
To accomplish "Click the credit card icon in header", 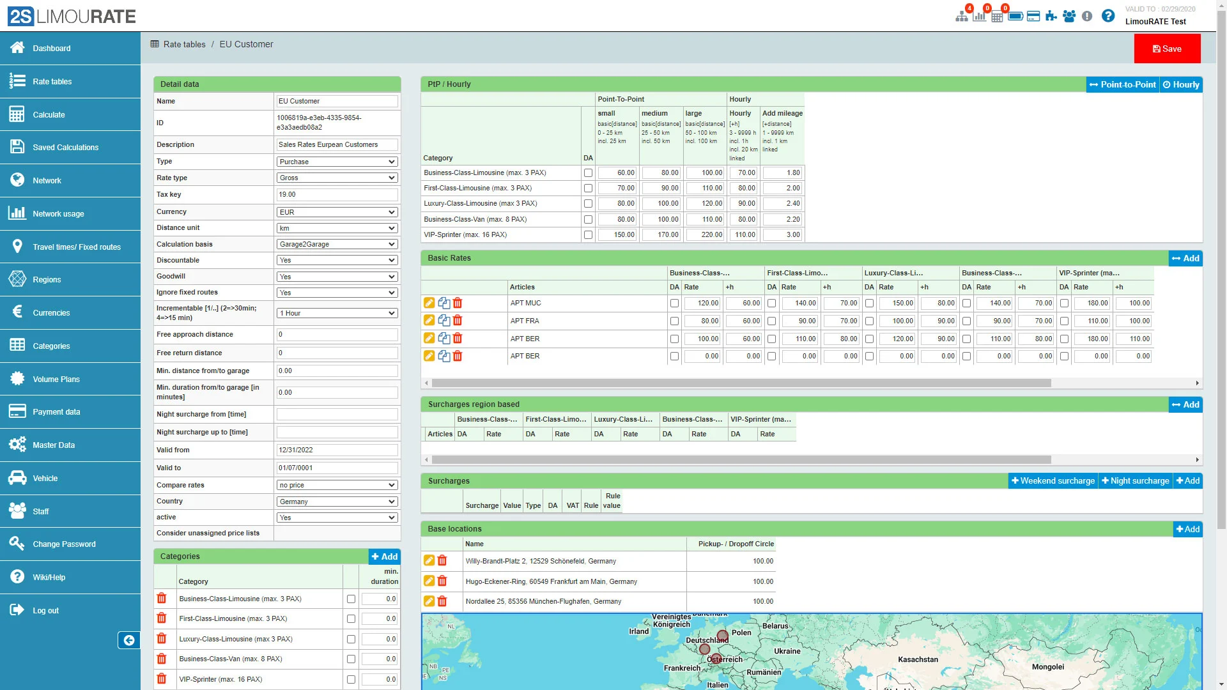I will point(1033,16).
